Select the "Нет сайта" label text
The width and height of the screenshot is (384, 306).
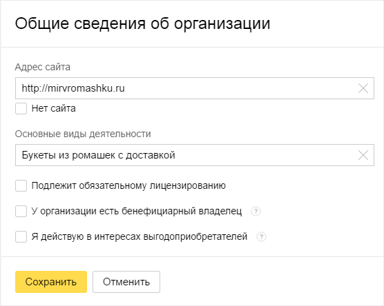(53, 108)
